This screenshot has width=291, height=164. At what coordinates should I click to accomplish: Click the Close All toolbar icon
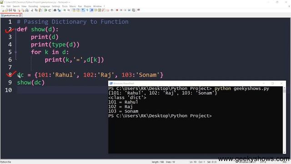pos(23,10)
